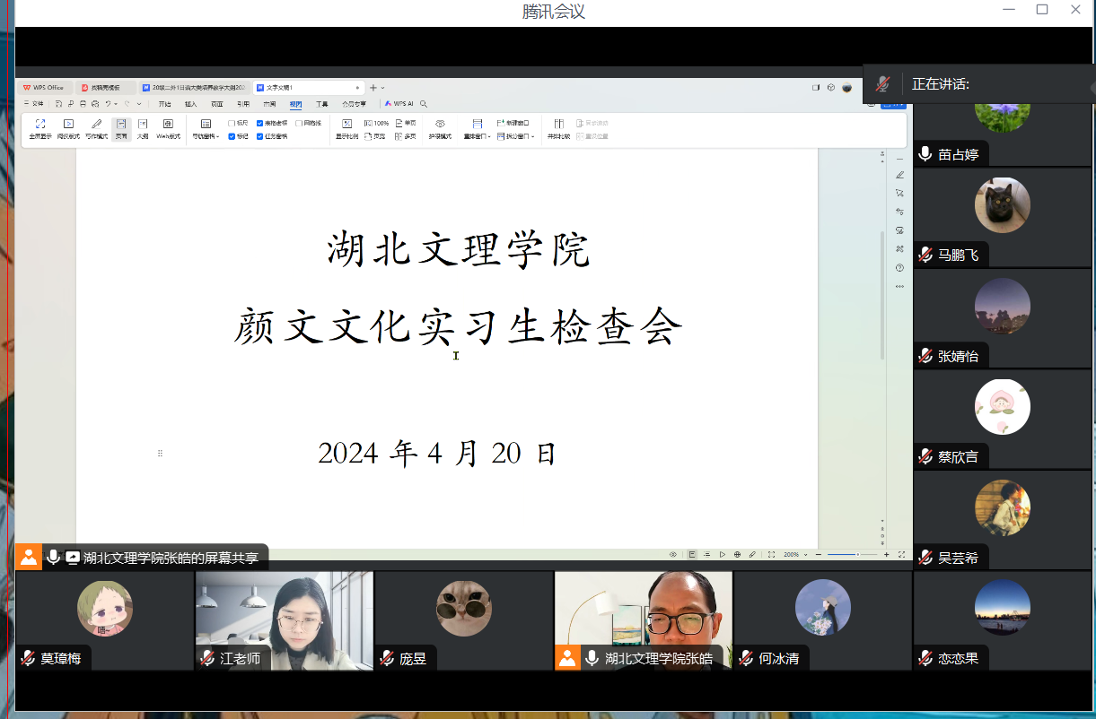Enable 护眼模式 eye protection mode
1096x719 pixels.
tap(440, 124)
